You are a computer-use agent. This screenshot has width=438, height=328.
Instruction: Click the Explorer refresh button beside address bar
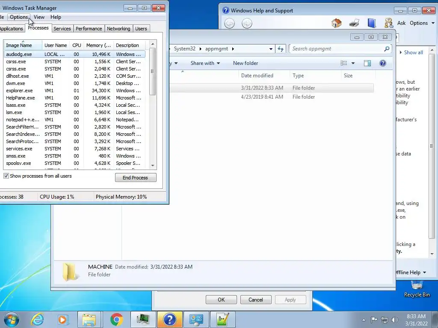(x=281, y=49)
